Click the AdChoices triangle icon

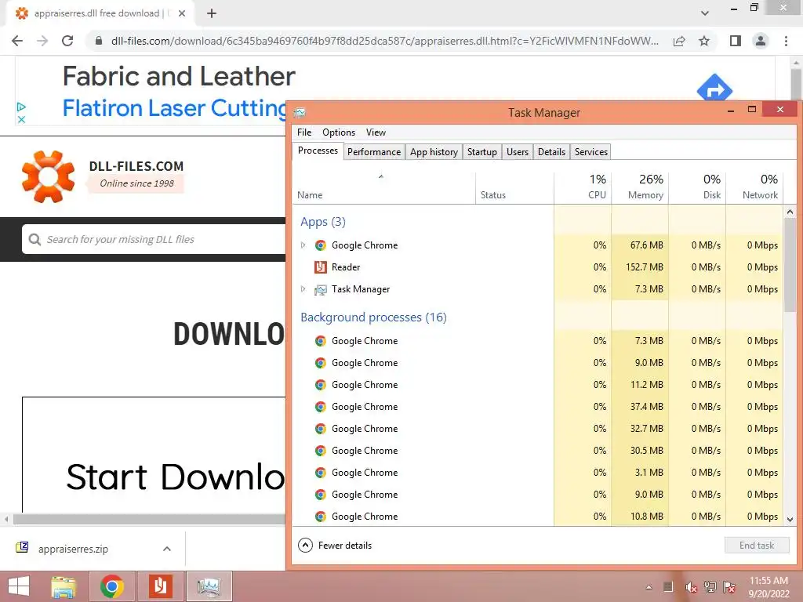(21, 107)
